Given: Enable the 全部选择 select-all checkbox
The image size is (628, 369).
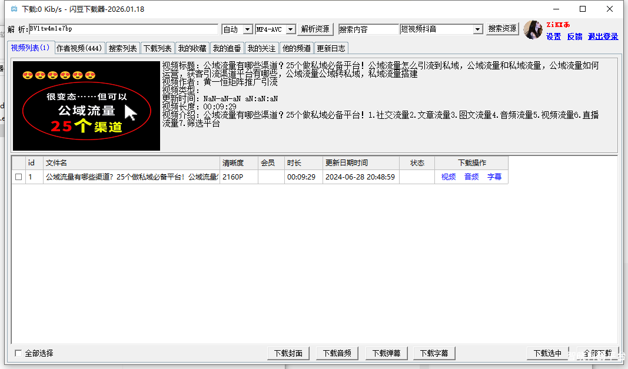Looking at the screenshot, I should pyautogui.click(x=18, y=352).
